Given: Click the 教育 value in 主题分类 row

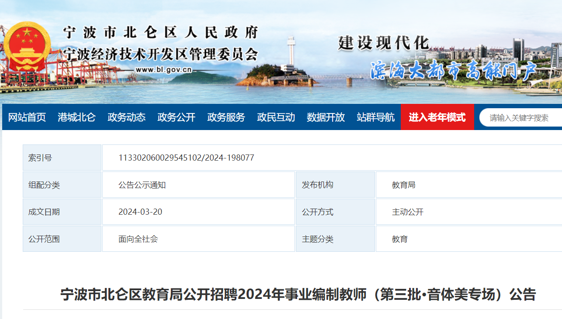Looking at the screenshot, I should coord(400,239).
